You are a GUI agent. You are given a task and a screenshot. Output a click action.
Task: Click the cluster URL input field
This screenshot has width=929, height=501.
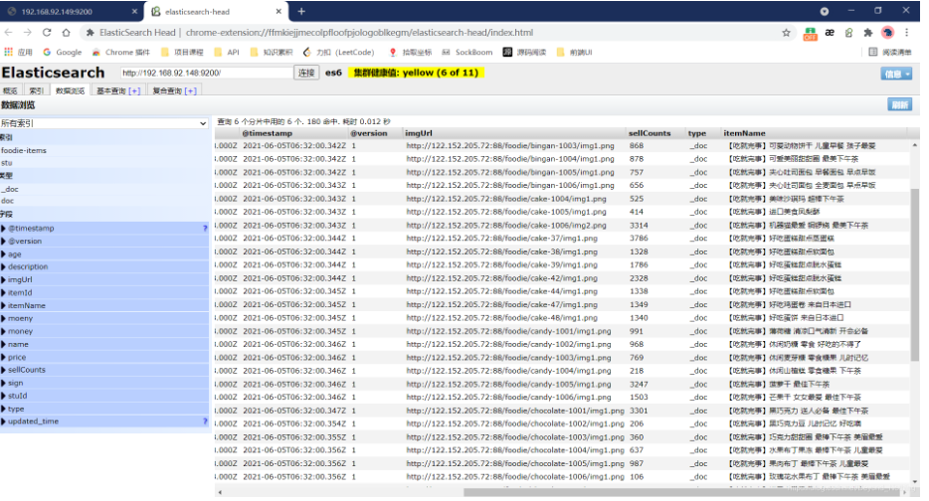tap(207, 73)
